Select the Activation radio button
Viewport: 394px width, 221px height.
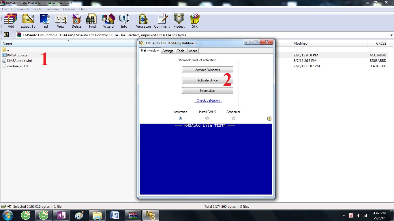[x=181, y=118]
